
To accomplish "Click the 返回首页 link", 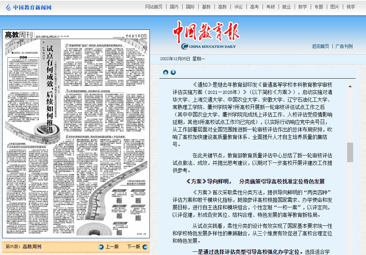I will tap(320, 46).
